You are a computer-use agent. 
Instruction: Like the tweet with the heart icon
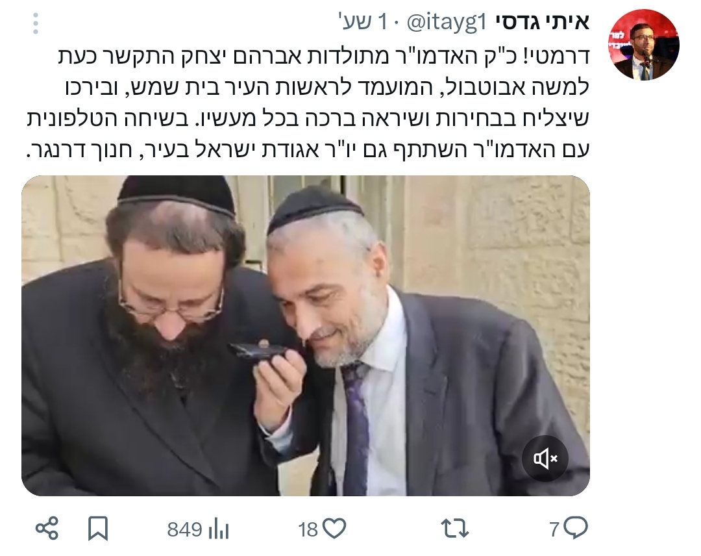pyautogui.click(x=334, y=529)
